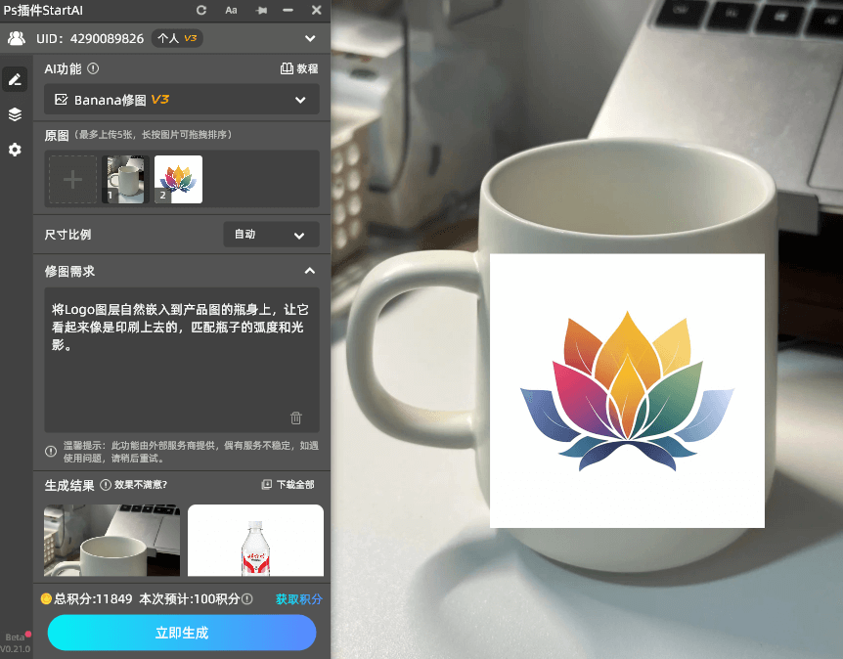Click the 获取积分 link
843x659 pixels.
(x=298, y=598)
